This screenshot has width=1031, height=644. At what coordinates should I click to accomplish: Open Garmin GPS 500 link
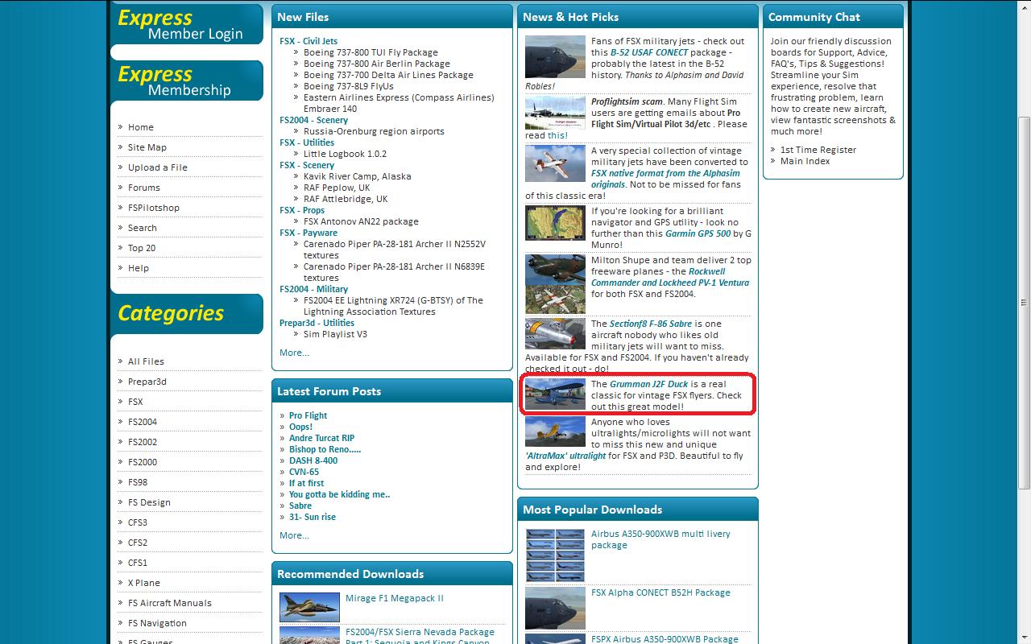(x=698, y=233)
